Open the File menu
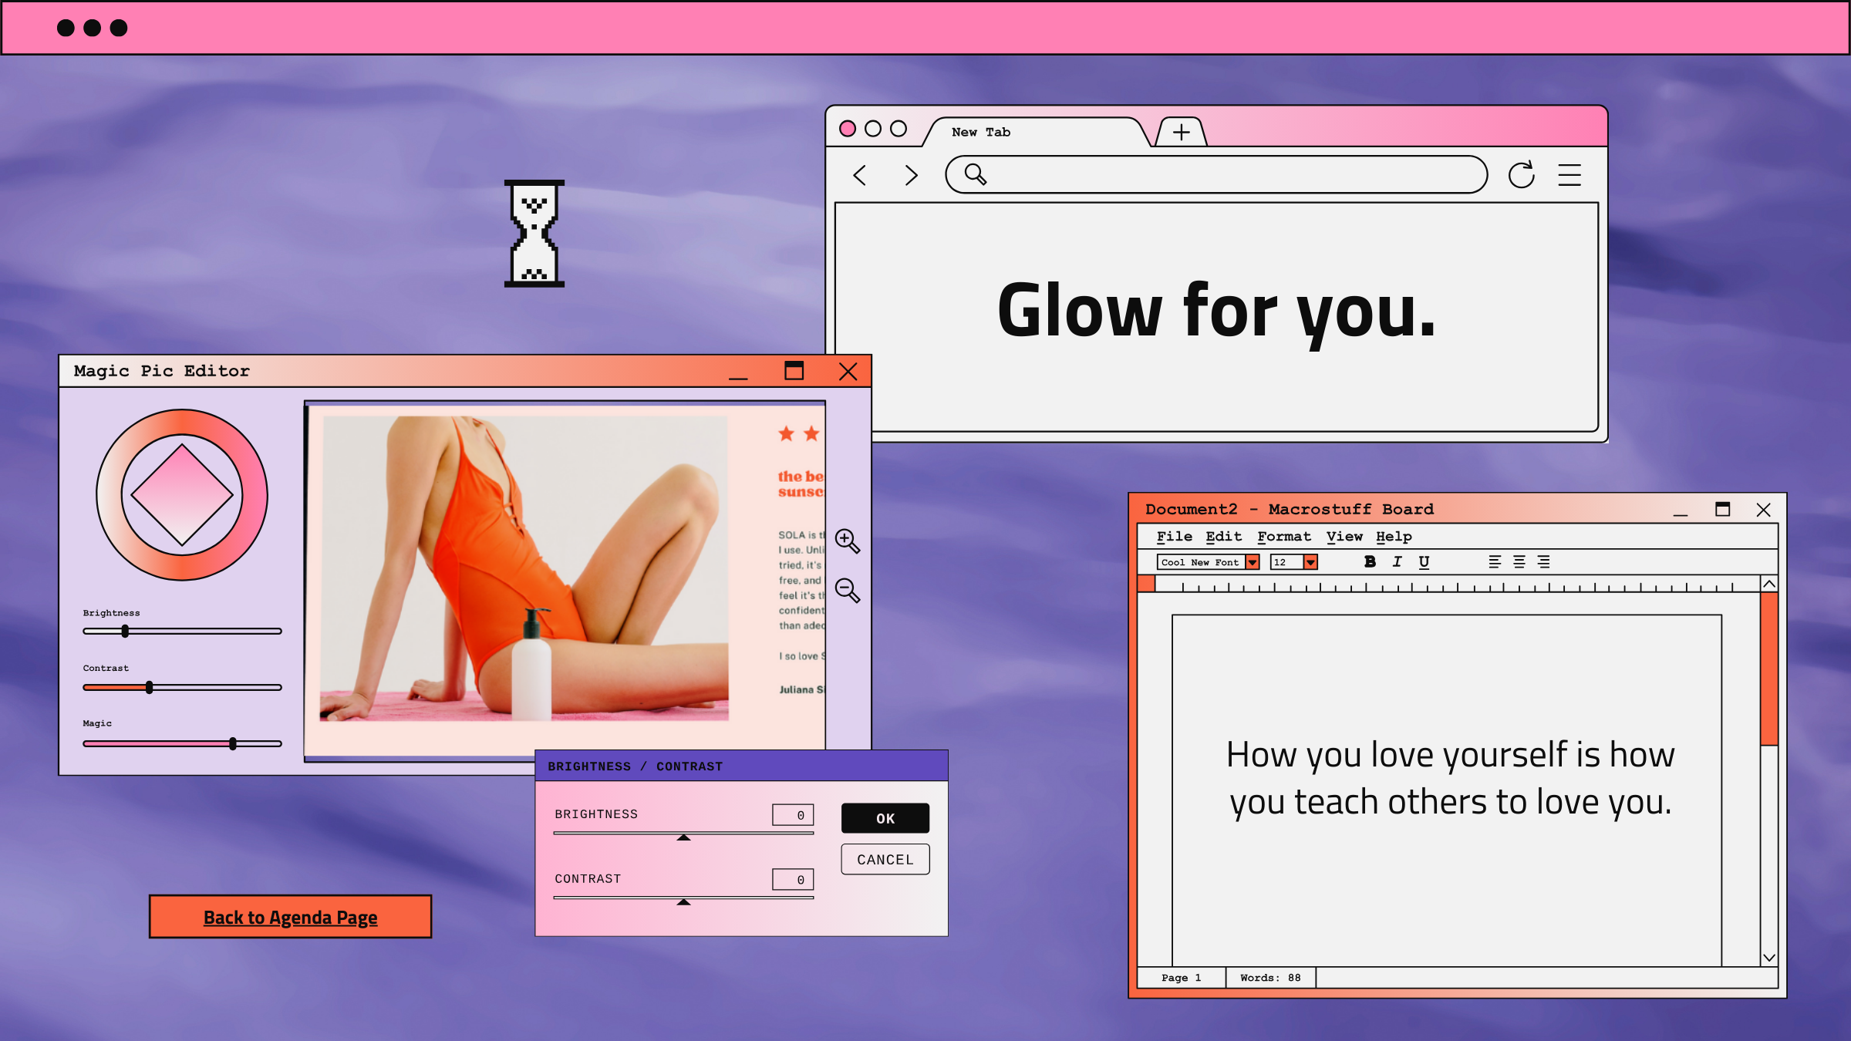 1174,537
